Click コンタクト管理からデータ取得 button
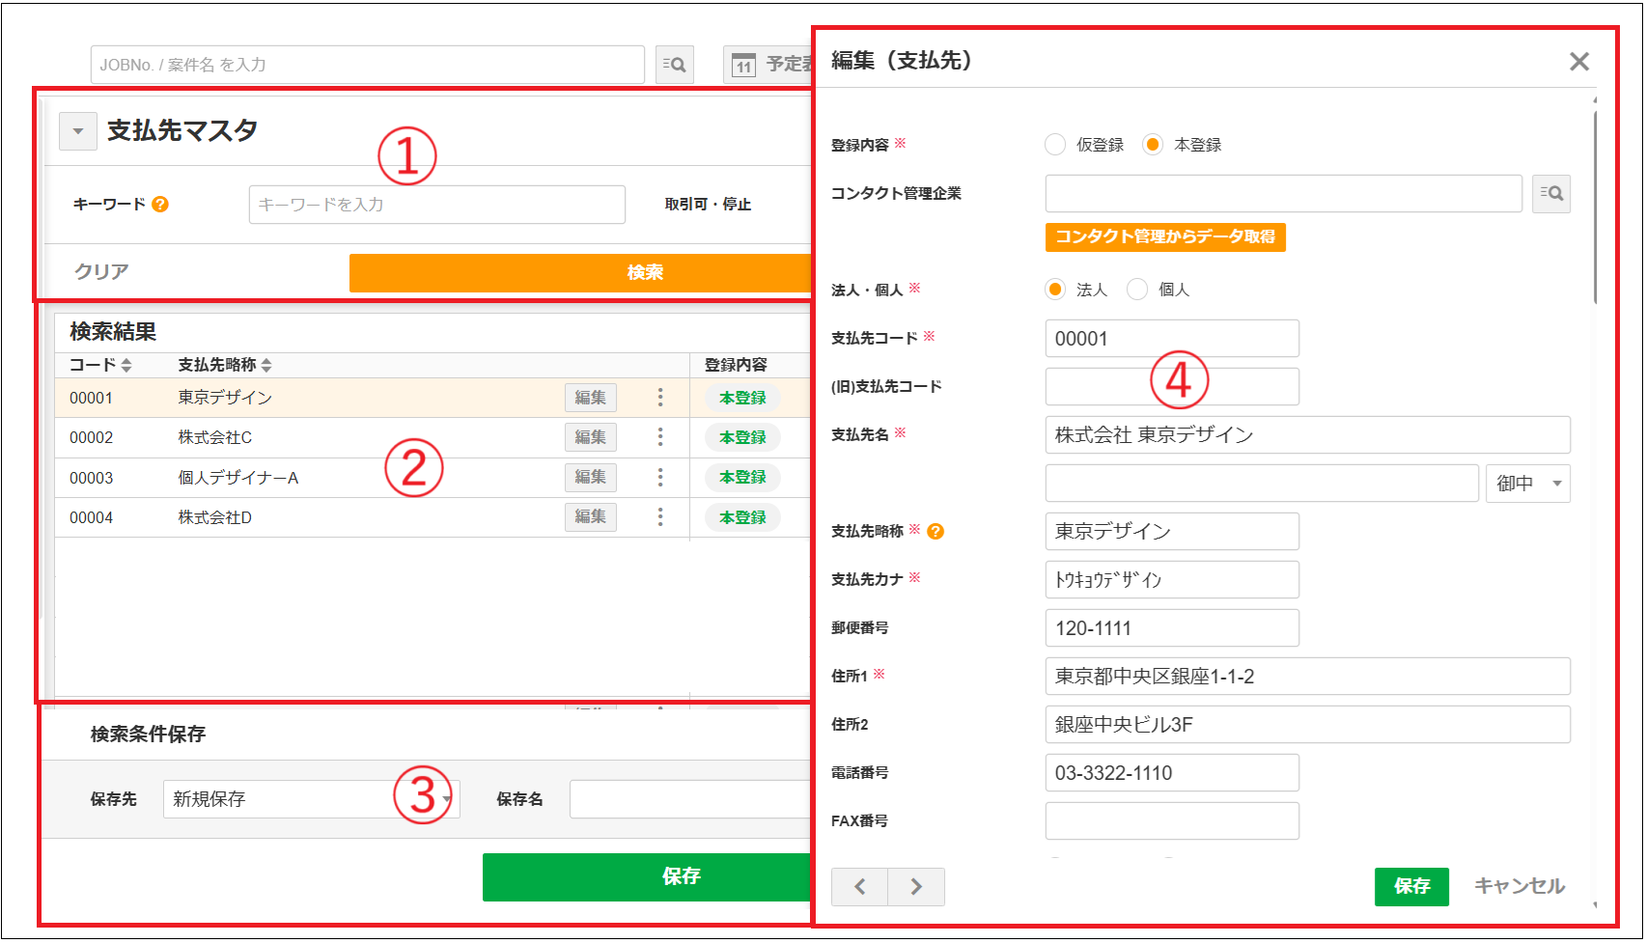Screen dimensions: 1646x943 1165,237
